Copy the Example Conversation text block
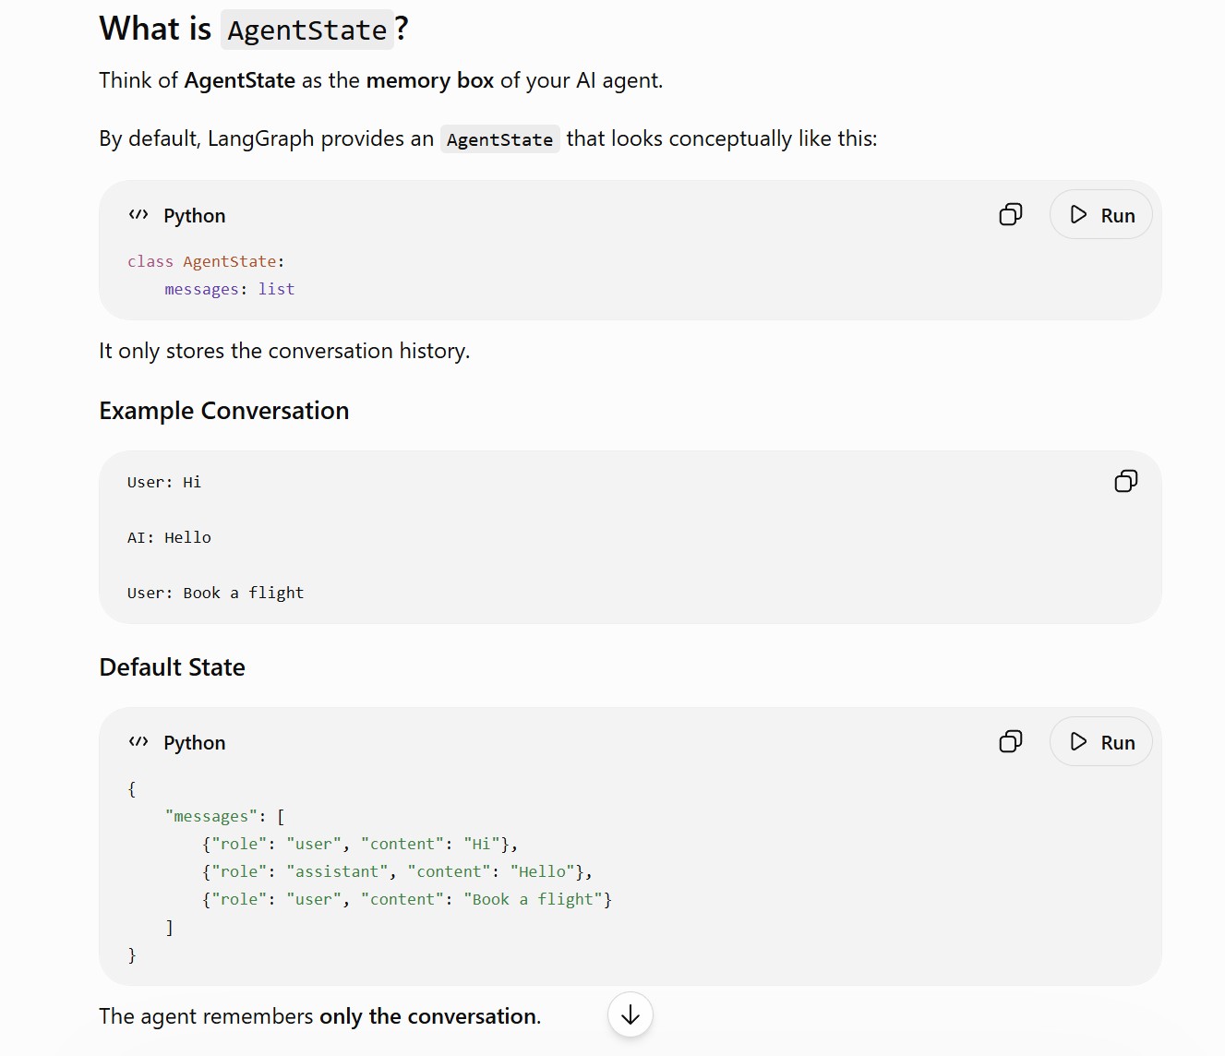Viewport: 1225px width, 1056px height. 1125,481
